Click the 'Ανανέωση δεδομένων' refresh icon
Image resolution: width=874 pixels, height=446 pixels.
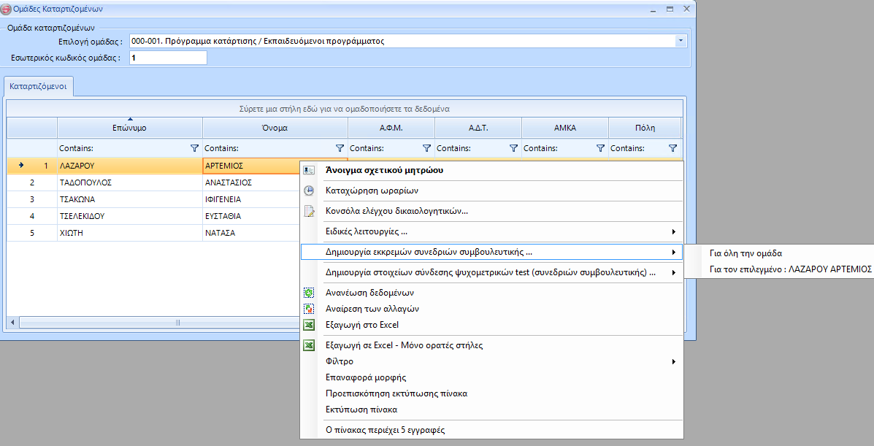[309, 293]
